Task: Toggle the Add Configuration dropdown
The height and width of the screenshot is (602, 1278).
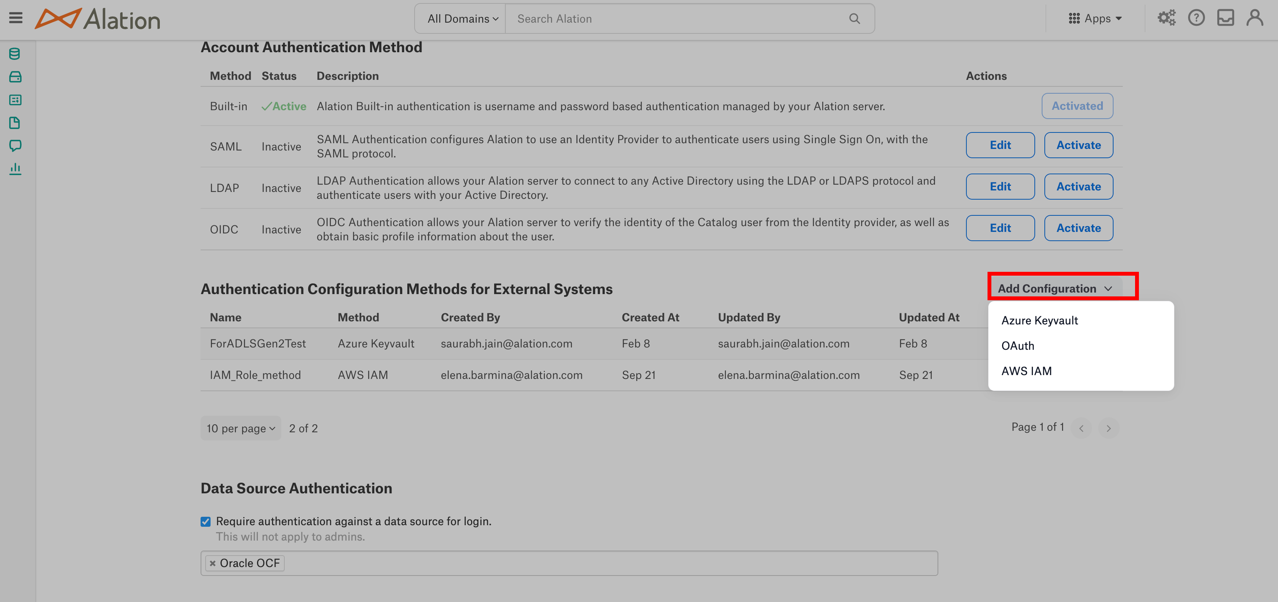Action: [1055, 289]
